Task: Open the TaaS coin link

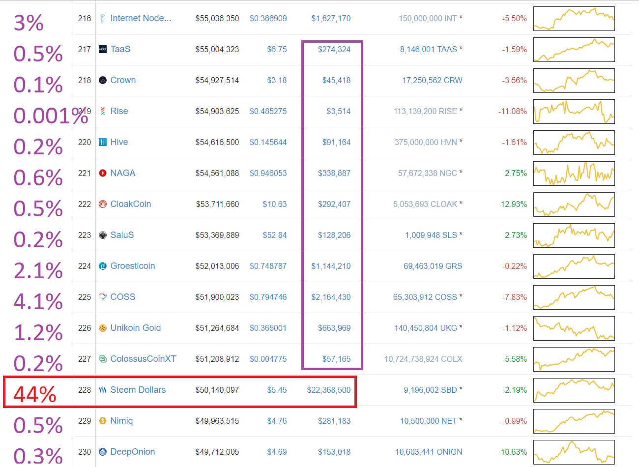Action: point(120,49)
